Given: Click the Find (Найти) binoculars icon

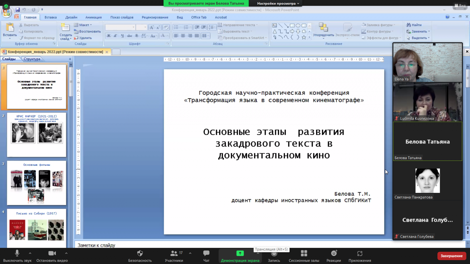Looking at the screenshot, I should [x=408, y=25].
